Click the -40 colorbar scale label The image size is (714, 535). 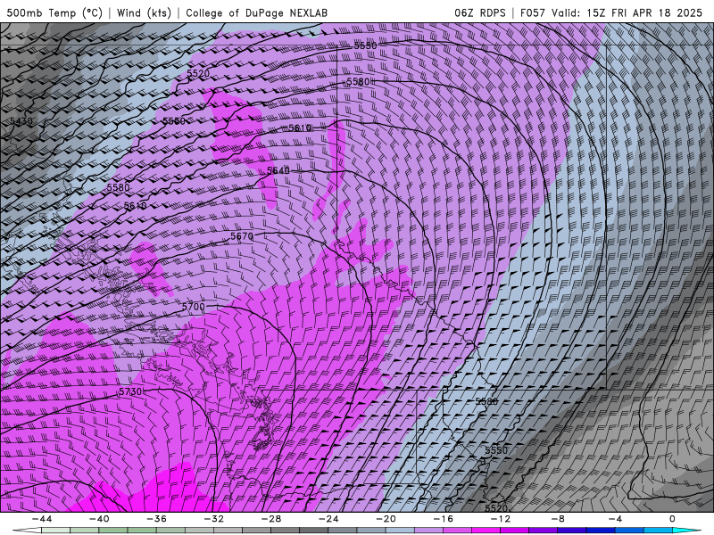[99, 519]
